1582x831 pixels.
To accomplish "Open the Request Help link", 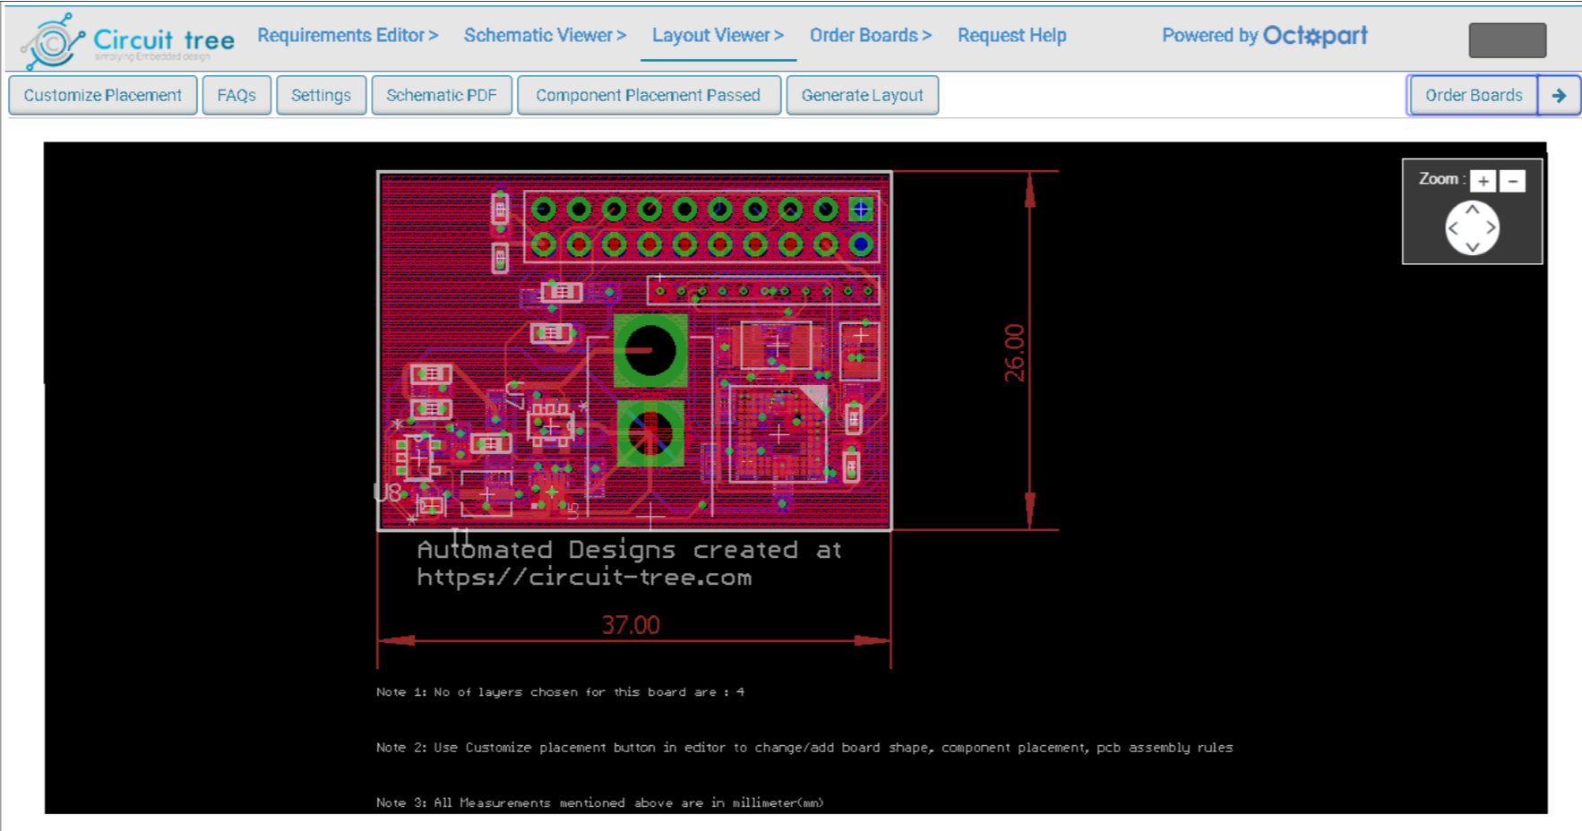I will click(1011, 35).
